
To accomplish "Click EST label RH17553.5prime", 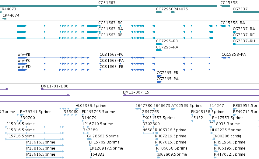I will coord(228,118).
